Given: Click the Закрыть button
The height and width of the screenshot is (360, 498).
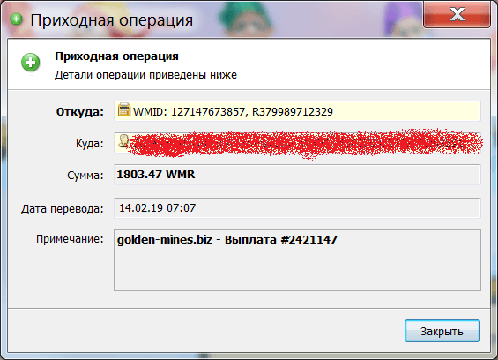Looking at the screenshot, I should (442, 331).
